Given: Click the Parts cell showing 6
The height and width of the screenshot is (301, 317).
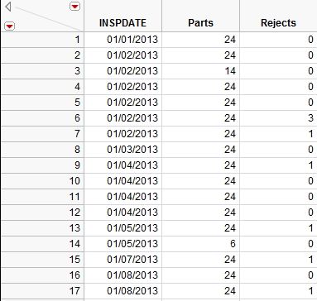Looking at the screenshot, I should (200, 244).
